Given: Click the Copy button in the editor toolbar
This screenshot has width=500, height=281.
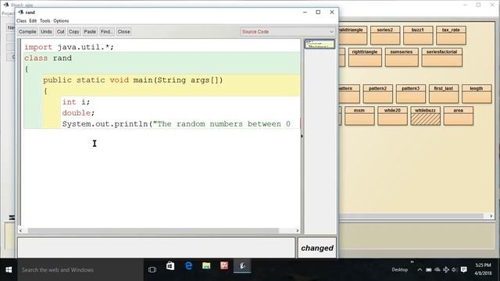Looking at the screenshot, I should [x=73, y=31].
